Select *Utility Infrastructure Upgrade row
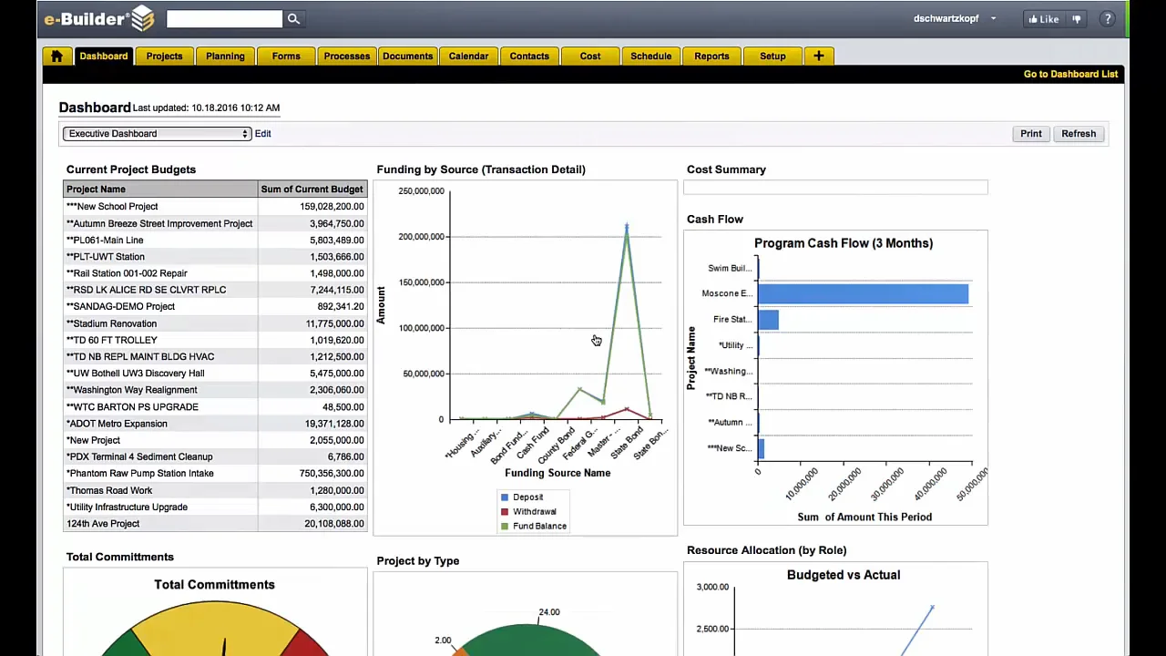1166x656 pixels. [x=215, y=507]
